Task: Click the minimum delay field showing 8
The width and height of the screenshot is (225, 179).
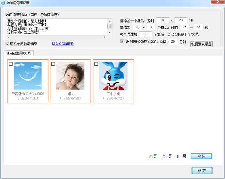Action: [x=163, y=20]
